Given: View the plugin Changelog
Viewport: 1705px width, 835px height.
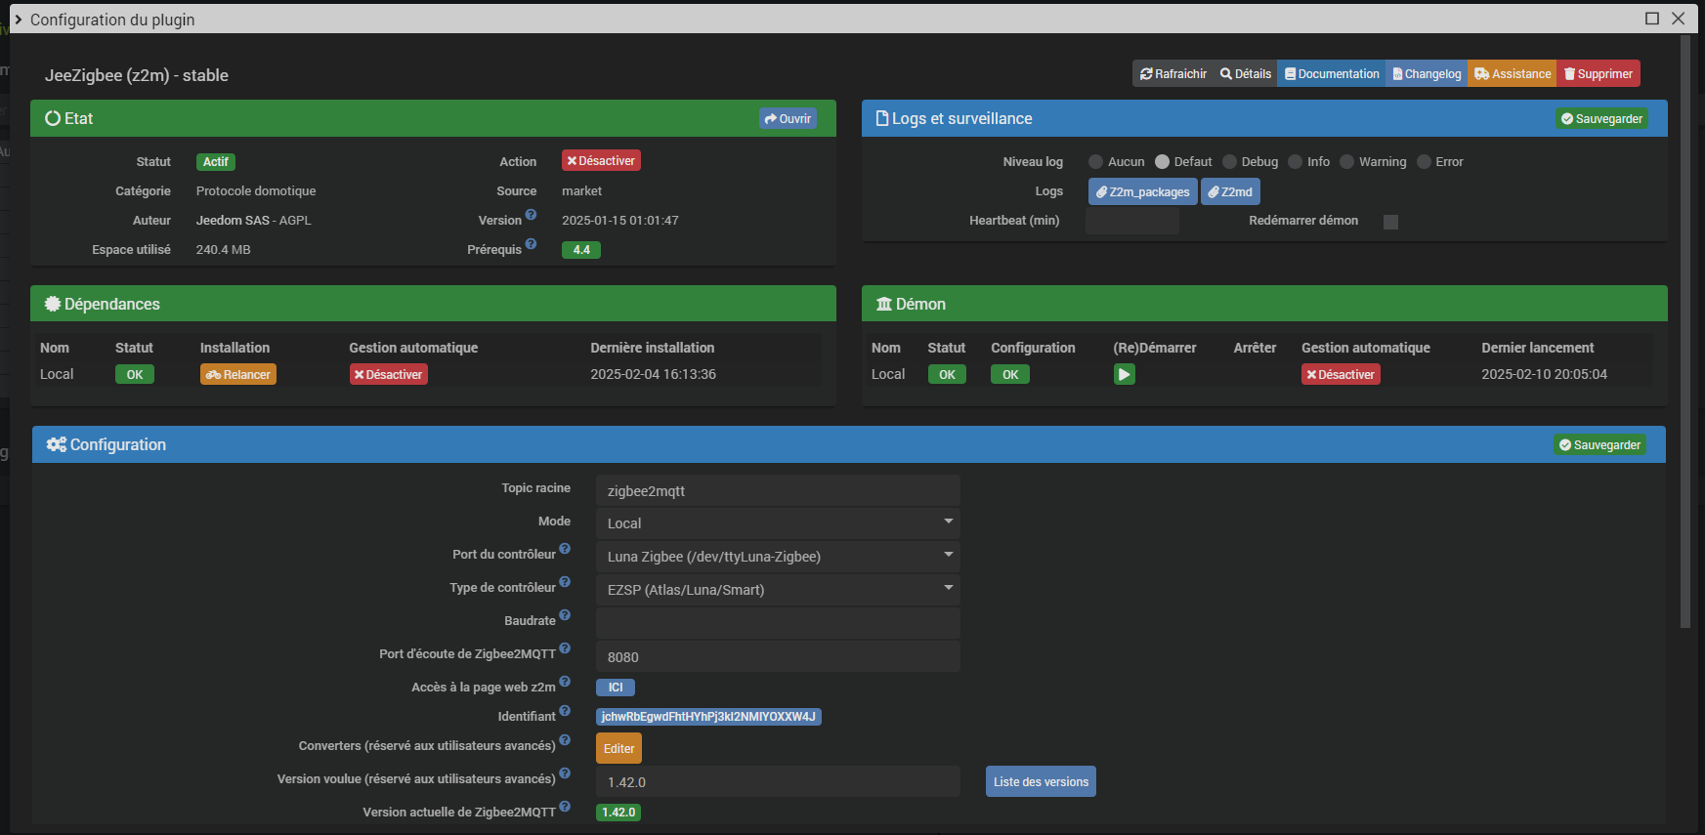Looking at the screenshot, I should click(x=1427, y=74).
